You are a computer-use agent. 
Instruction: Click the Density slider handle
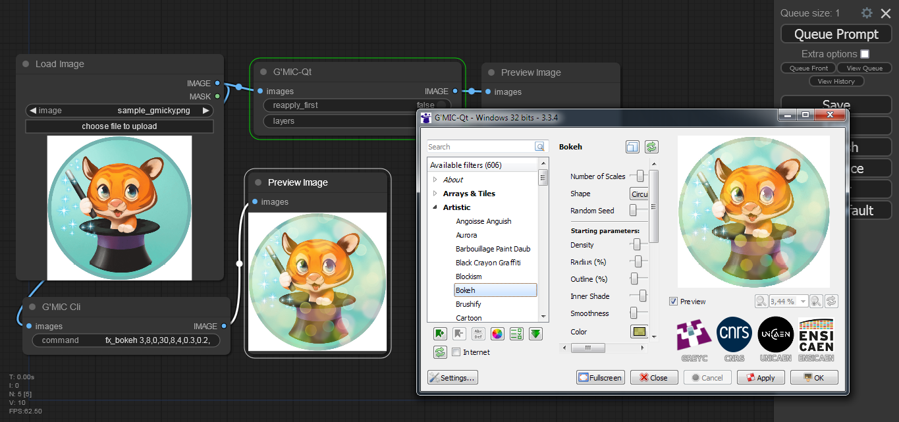(x=636, y=245)
